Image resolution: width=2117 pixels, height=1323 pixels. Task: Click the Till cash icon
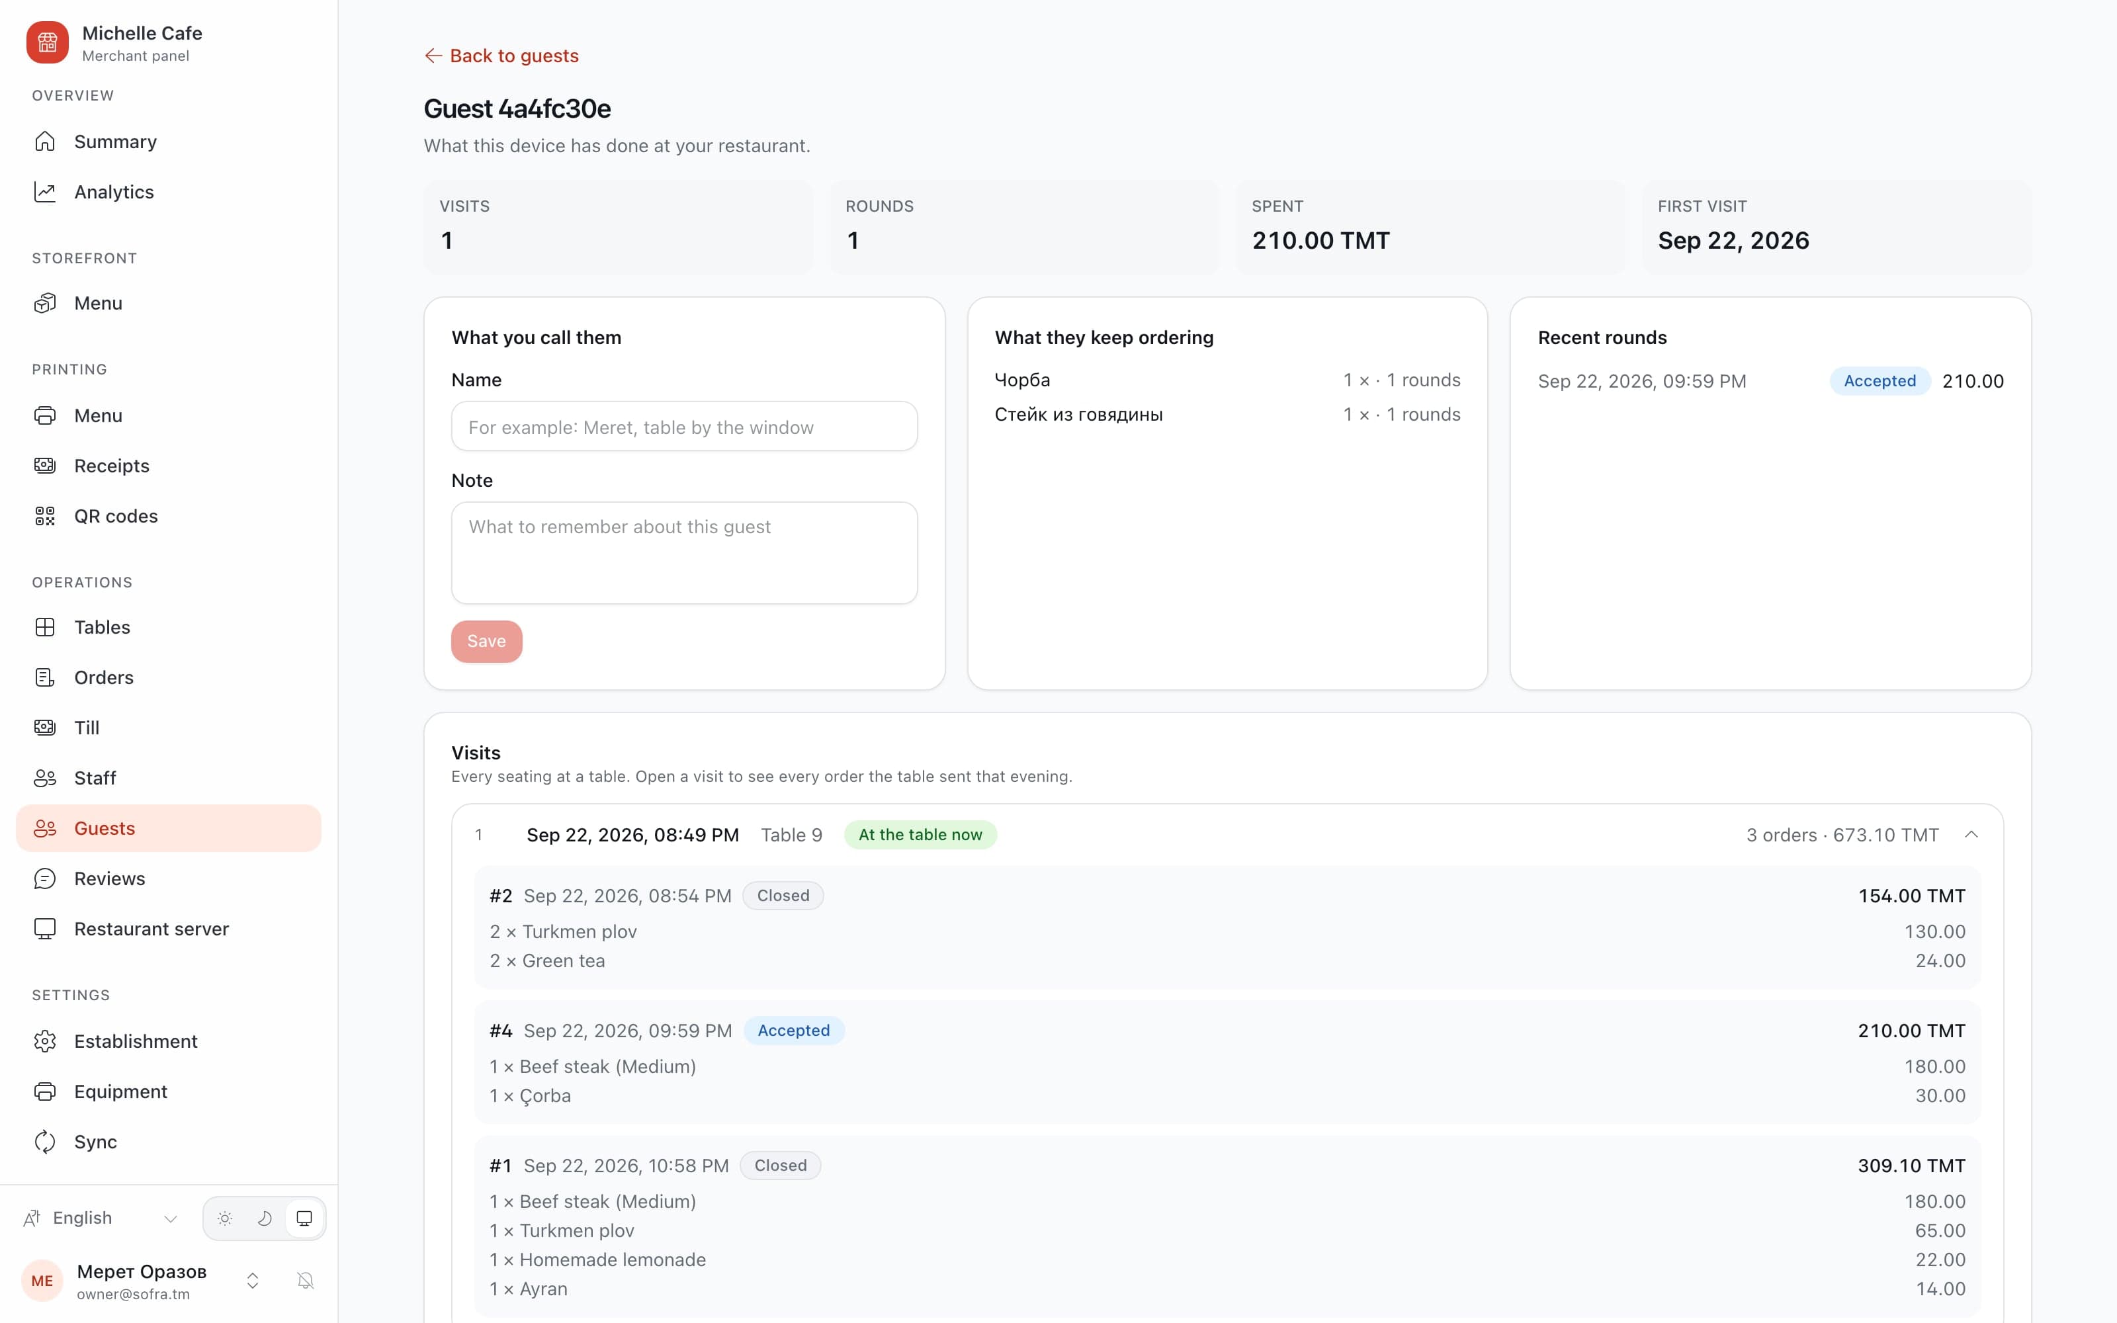tap(44, 728)
